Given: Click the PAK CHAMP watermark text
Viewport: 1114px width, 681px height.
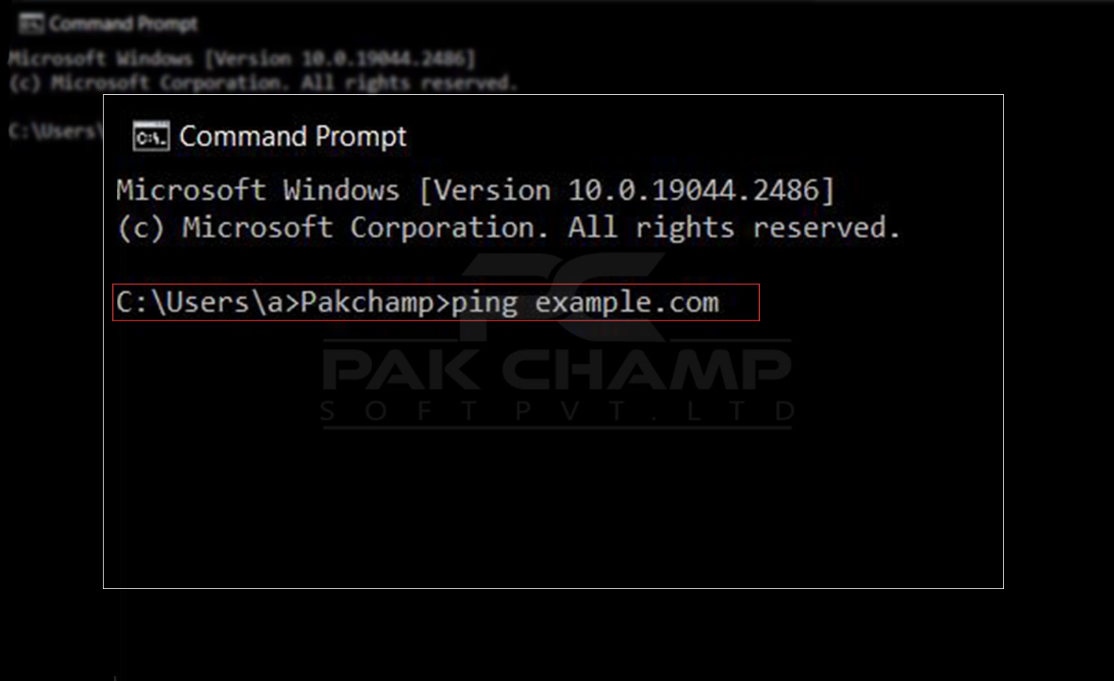Looking at the screenshot, I should pyautogui.click(x=557, y=370).
